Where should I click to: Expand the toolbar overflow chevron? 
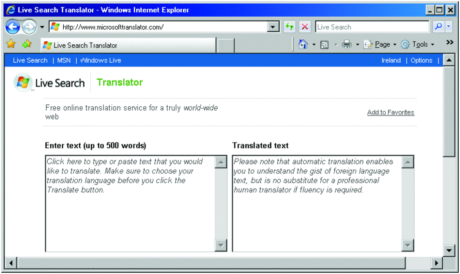(x=450, y=42)
